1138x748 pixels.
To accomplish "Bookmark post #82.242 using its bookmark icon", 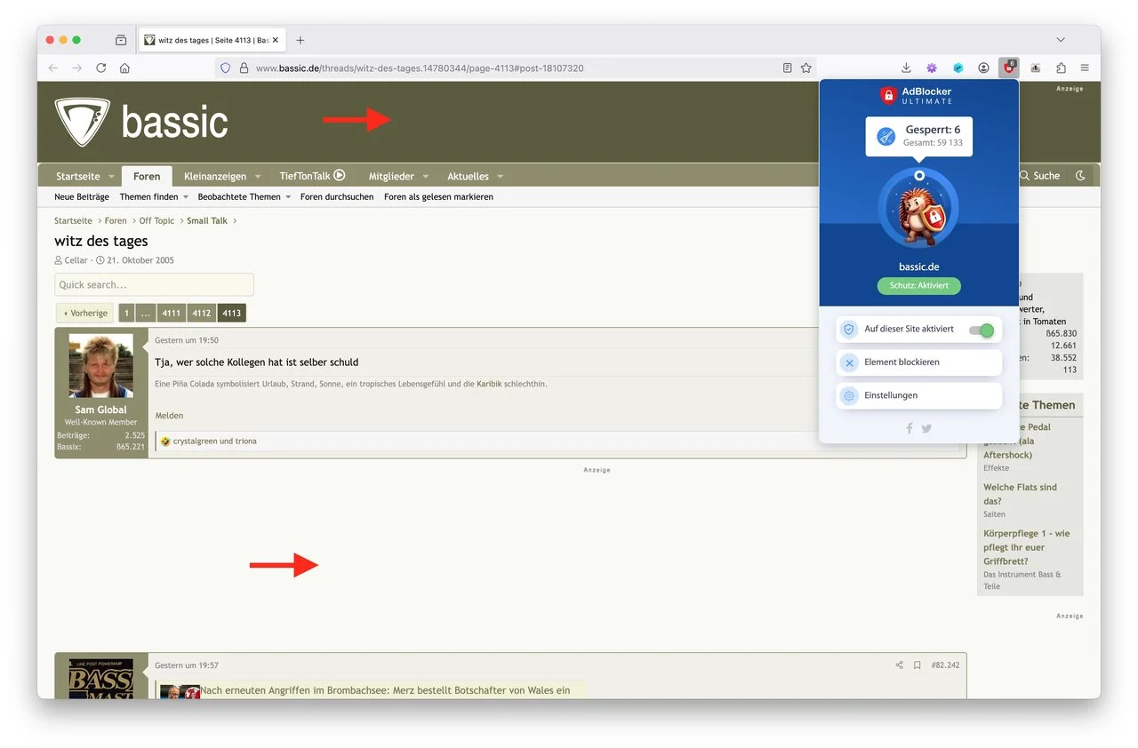I will 917,665.
